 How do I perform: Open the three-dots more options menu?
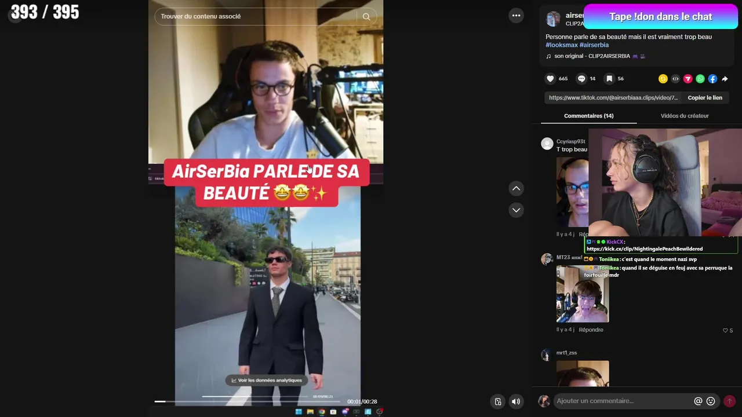(516, 16)
